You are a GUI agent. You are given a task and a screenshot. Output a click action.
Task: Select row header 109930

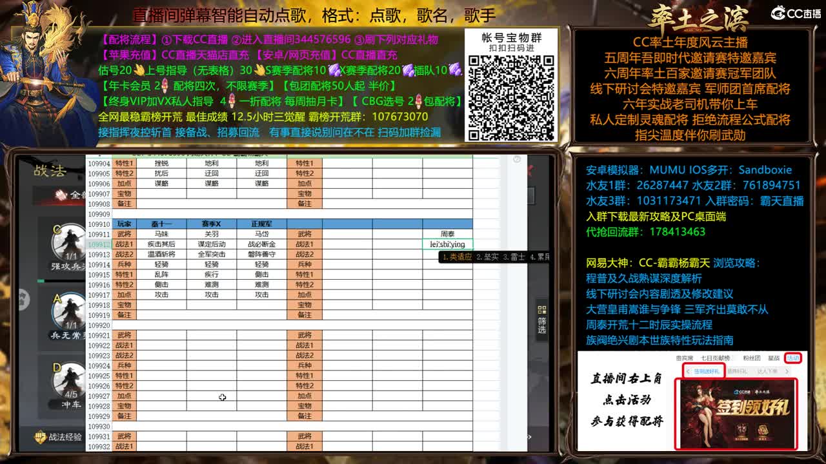coord(99,427)
